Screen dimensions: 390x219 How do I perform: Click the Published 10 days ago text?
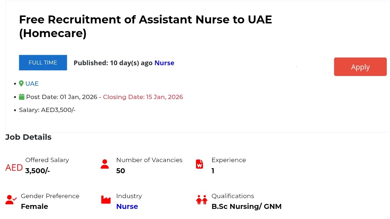click(113, 63)
